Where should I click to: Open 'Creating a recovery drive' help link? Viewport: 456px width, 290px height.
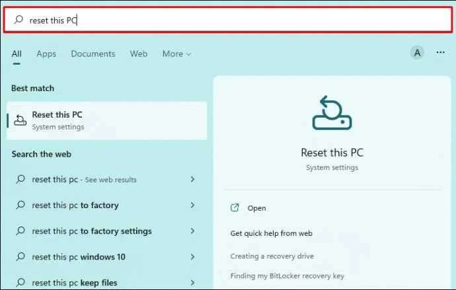point(272,256)
